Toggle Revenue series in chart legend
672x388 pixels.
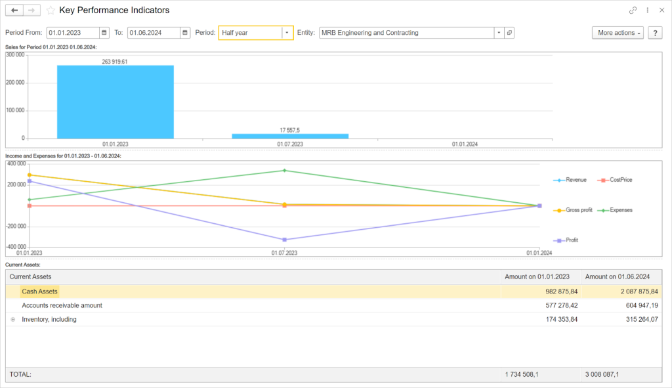coord(570,180)
